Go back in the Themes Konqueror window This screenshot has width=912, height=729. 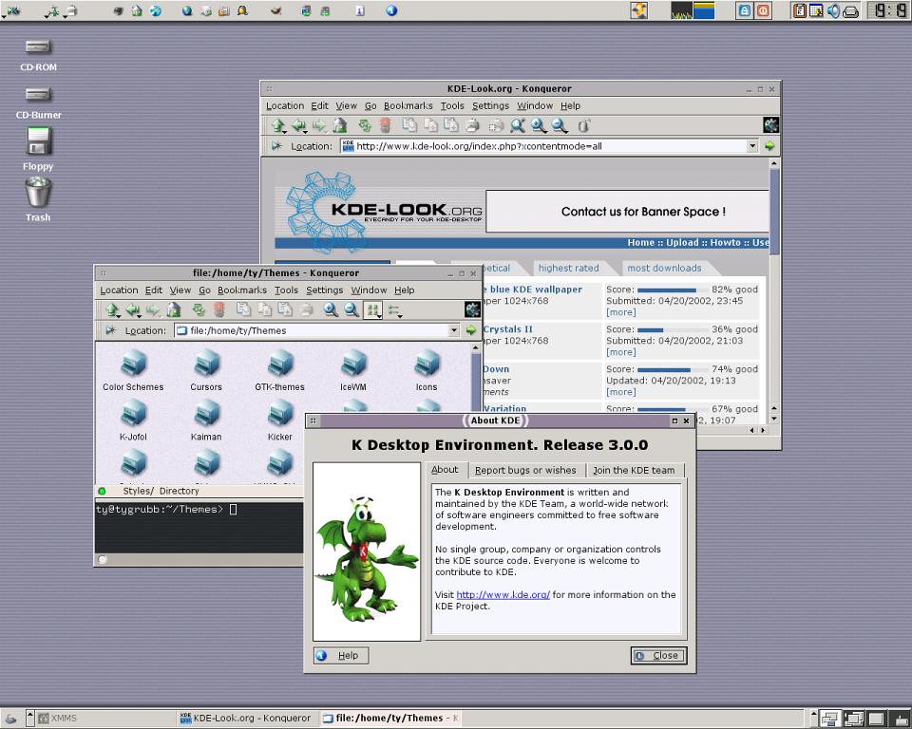pyautogui.click(x=133, y=309)
